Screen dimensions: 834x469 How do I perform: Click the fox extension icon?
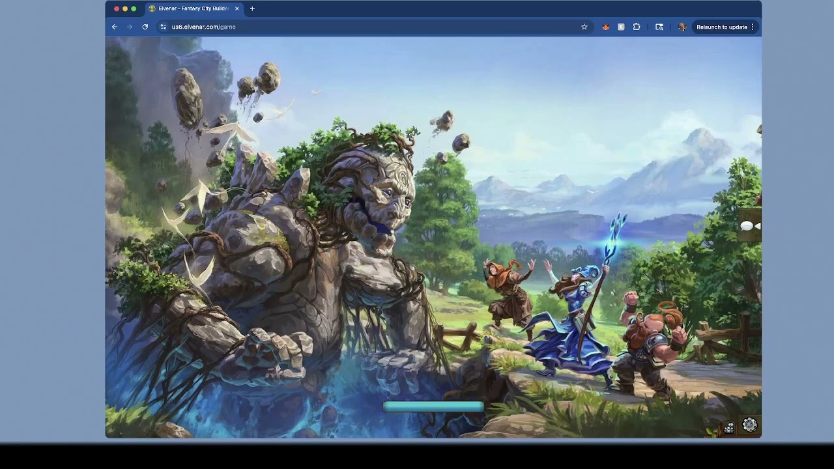(x=605, y=27)
